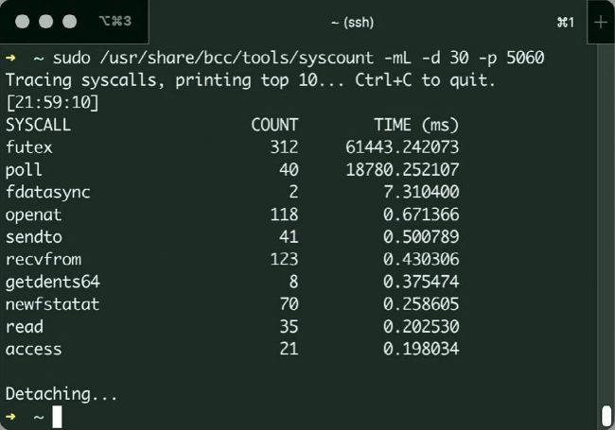This screenshot has width=615, height=430.
Task: Click the SYSCALL column header
Action: coord(38,124)
